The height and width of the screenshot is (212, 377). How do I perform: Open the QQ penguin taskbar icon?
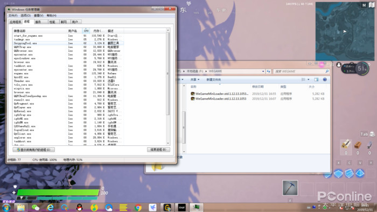[79, 208]
